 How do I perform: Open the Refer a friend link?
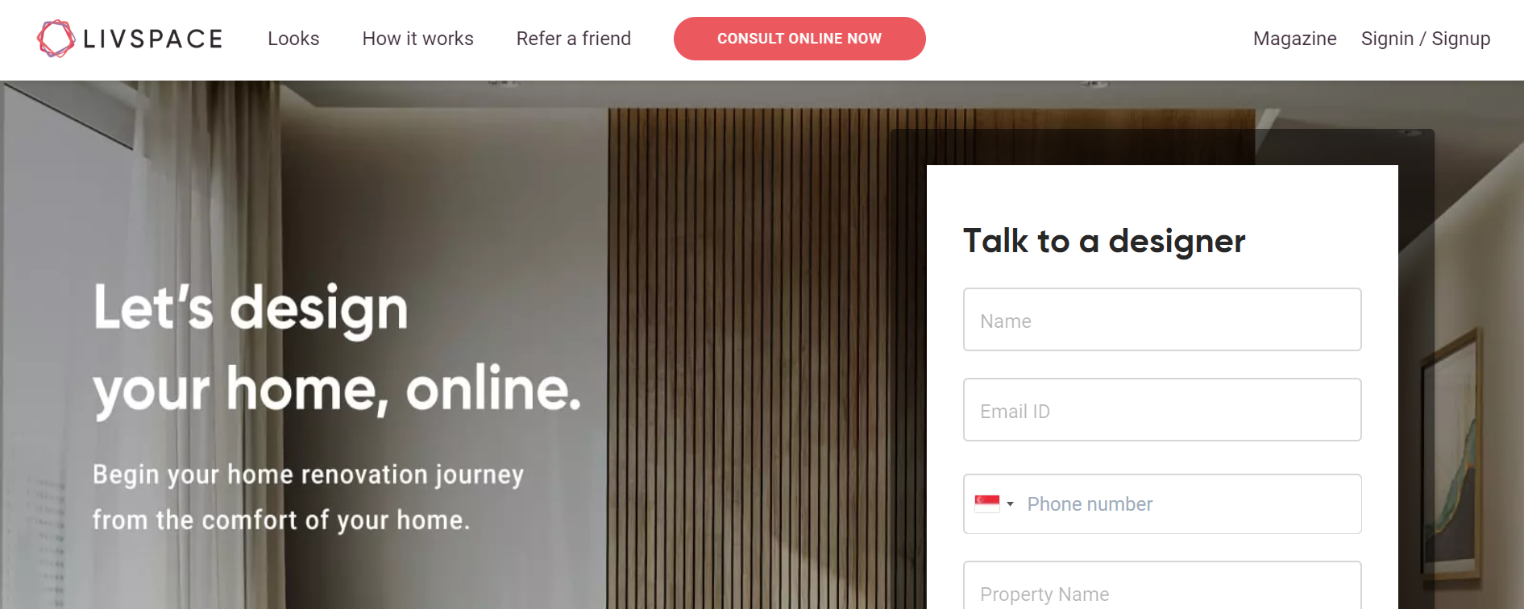(x=574, y=39)
